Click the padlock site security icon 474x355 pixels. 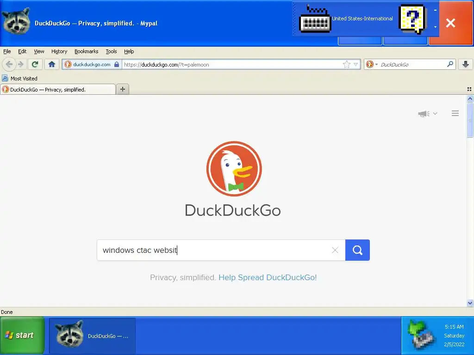tap(117, 64)
